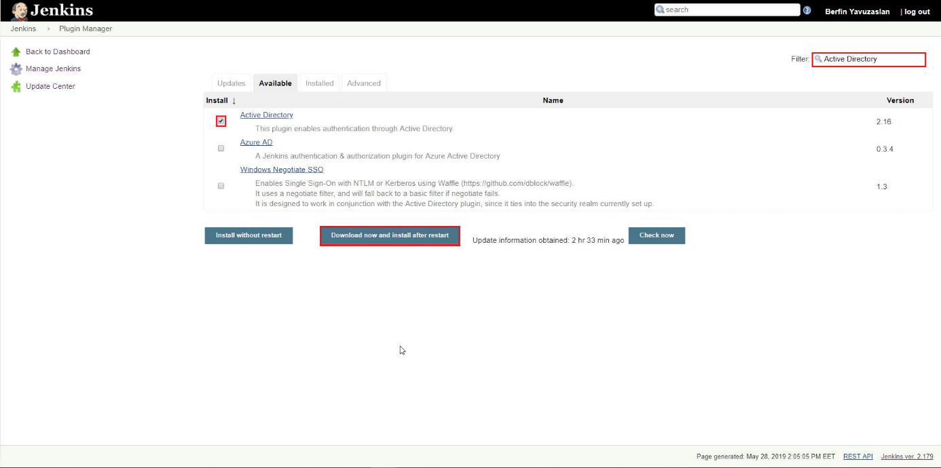941x468 pixels.
Task: Click version 1.3 of Windows Negotiate SSO
Action: (882, 187)
